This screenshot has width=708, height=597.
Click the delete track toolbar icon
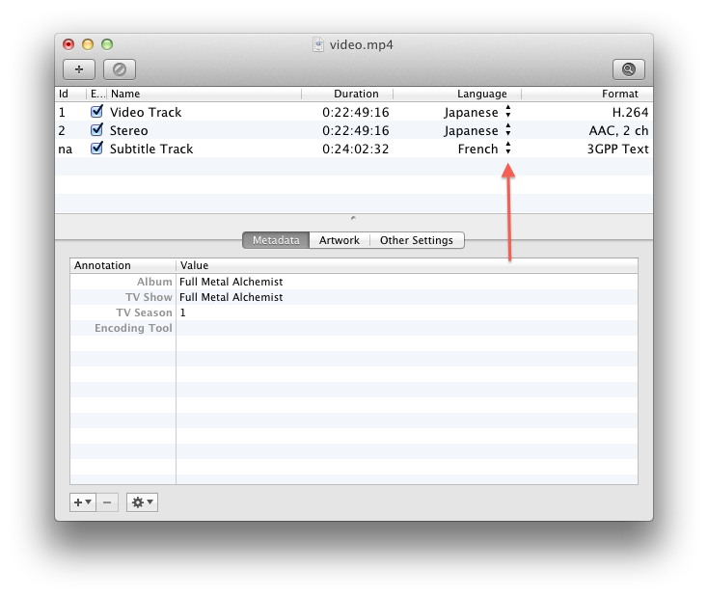120,68
